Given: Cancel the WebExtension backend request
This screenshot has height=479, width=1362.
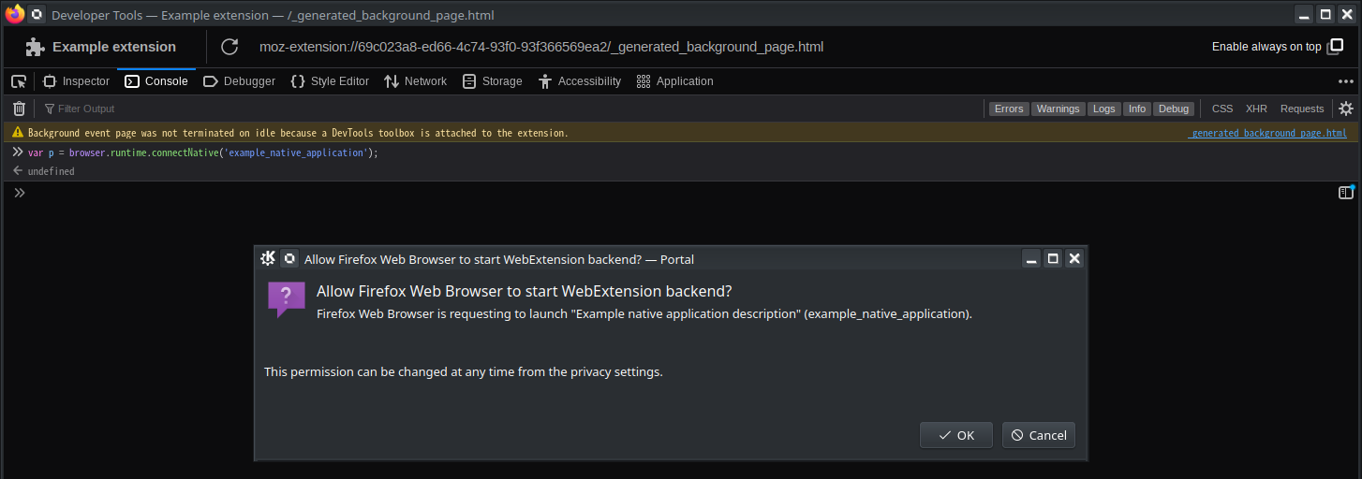Looking at the screenshot, I should (x=1039, y=435).
